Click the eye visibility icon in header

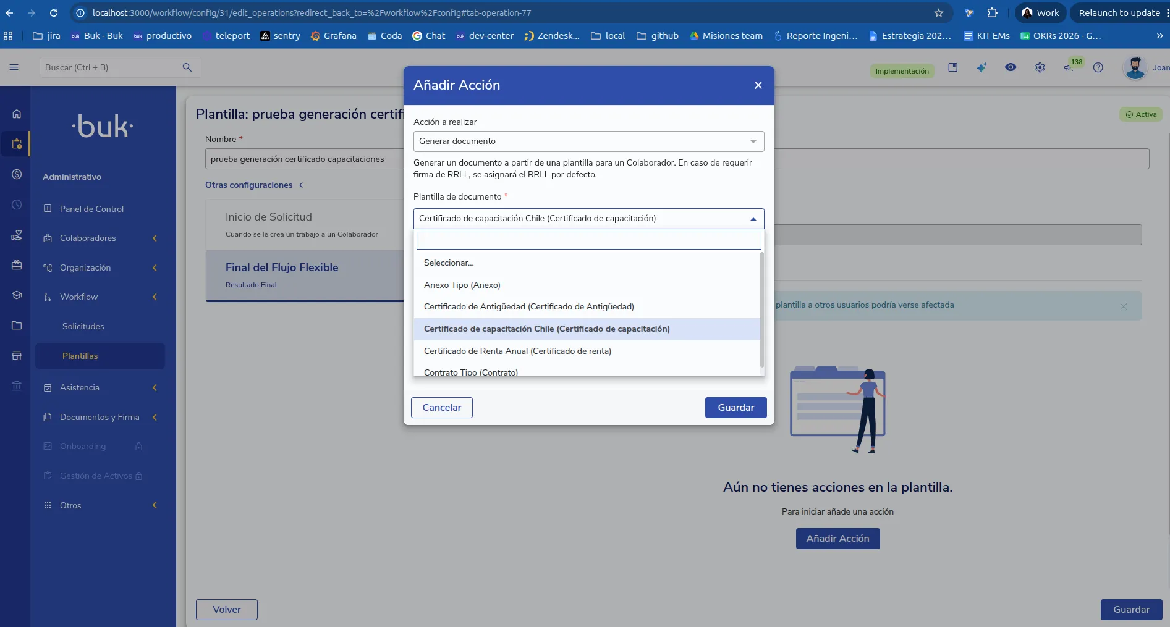pyautogui.click(x=1011, y=67)
